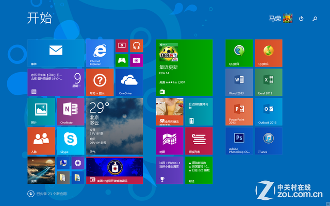
Task: Open the Desktop tile
Action: click(41, 170)
